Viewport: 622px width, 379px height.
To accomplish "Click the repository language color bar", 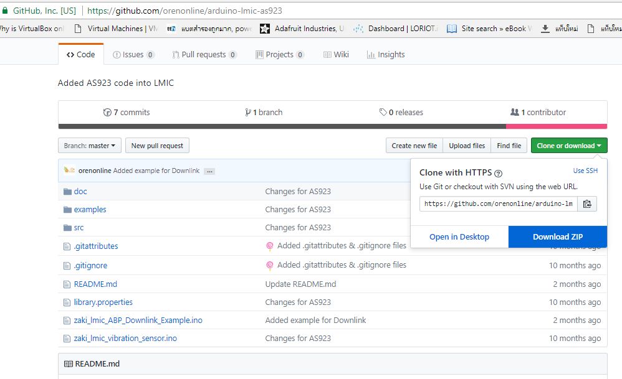I will (333, 126).
